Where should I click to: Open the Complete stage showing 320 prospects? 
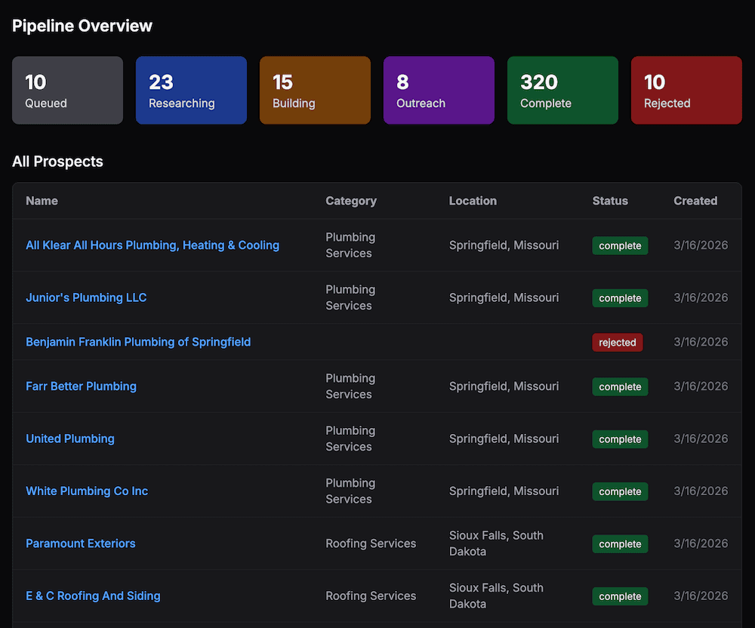point(562,90)
